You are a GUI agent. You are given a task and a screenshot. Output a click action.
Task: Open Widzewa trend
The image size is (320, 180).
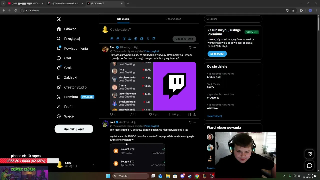[x=212, y=108]
